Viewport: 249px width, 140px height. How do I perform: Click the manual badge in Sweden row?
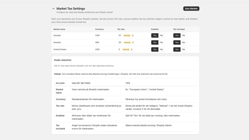[x=127, y=43]
